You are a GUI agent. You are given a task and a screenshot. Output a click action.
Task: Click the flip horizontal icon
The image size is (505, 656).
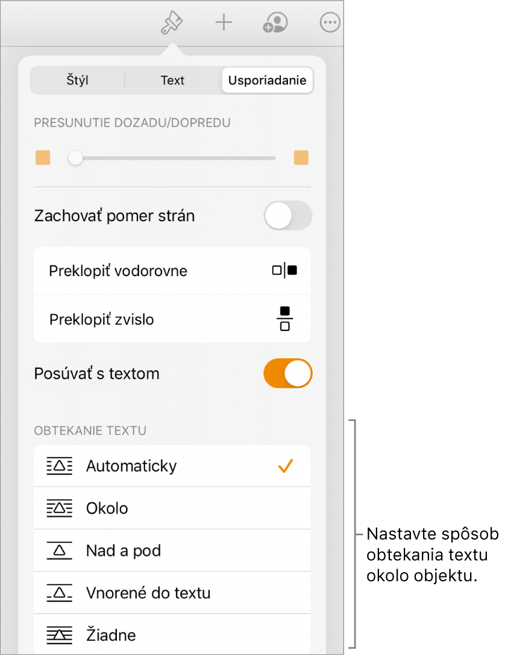tap(284, 271)
